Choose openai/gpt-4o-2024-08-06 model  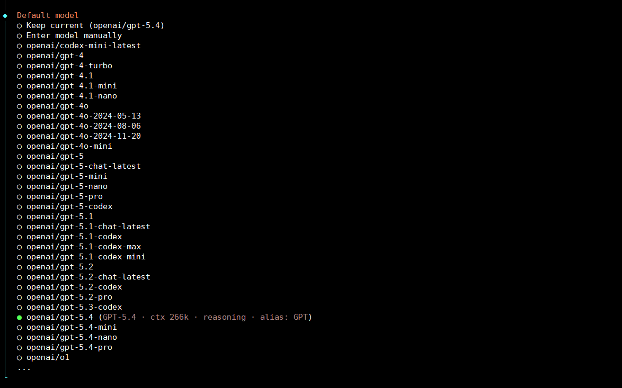(84, 126)
